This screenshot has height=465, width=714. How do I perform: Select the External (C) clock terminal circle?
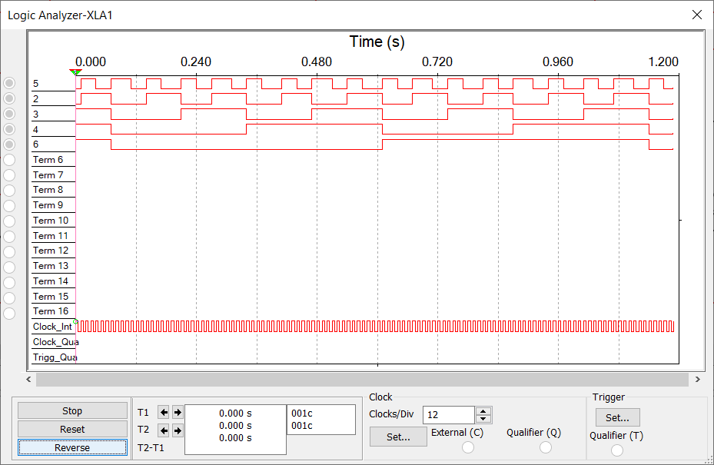coord(467,447)
